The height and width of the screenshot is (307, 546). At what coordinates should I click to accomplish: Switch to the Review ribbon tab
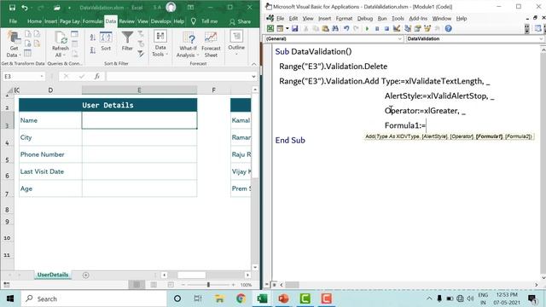click(126, 21)
